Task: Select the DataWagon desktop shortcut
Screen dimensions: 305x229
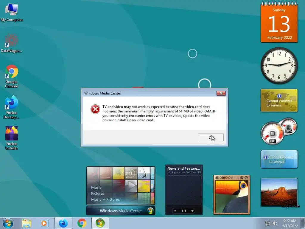Action: 12,43
